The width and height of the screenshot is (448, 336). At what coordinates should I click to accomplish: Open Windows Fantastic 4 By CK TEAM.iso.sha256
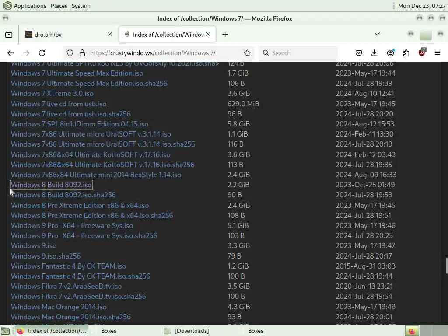80,276
